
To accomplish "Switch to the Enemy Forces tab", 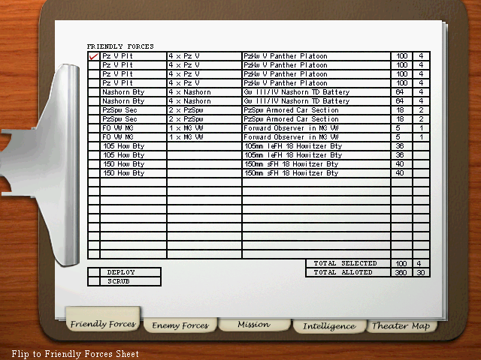I will 180,325.
